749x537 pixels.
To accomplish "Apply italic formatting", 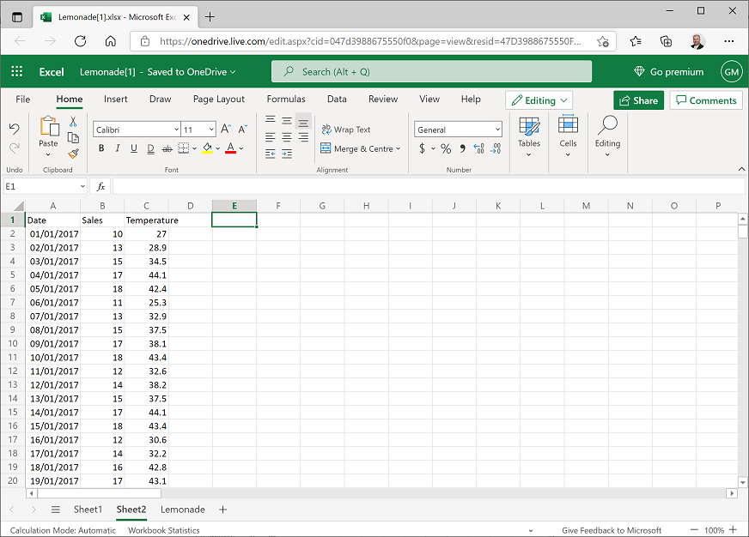I will (x=118, y=148).
